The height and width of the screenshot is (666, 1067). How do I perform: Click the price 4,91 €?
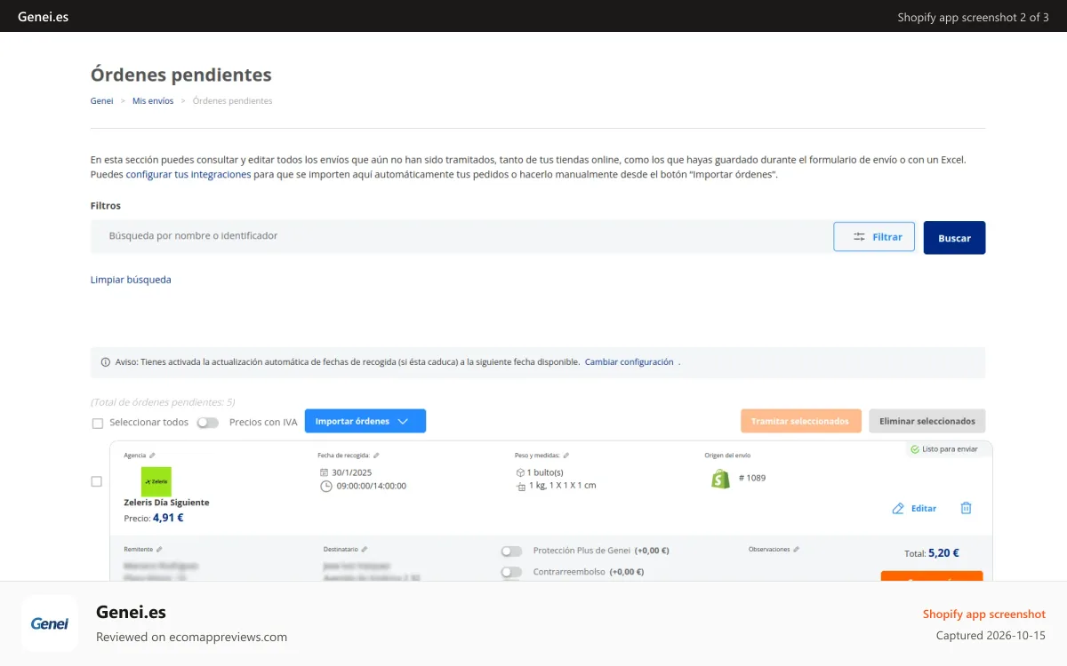168,518
